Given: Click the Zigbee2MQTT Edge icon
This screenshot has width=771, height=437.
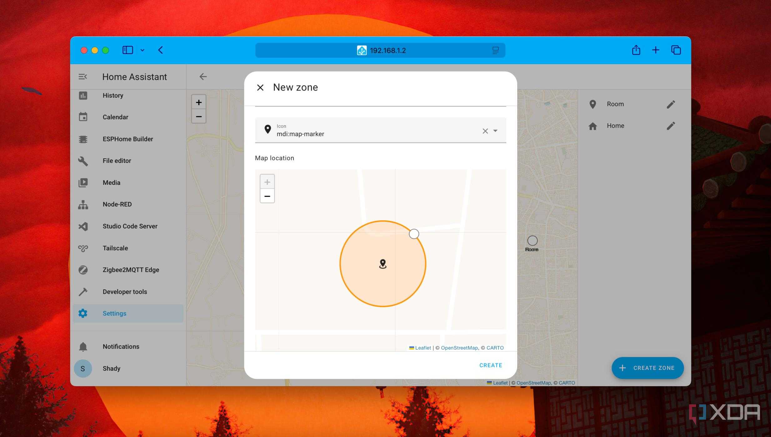Looking at the screenshot, I should click(x=83, y=270).
